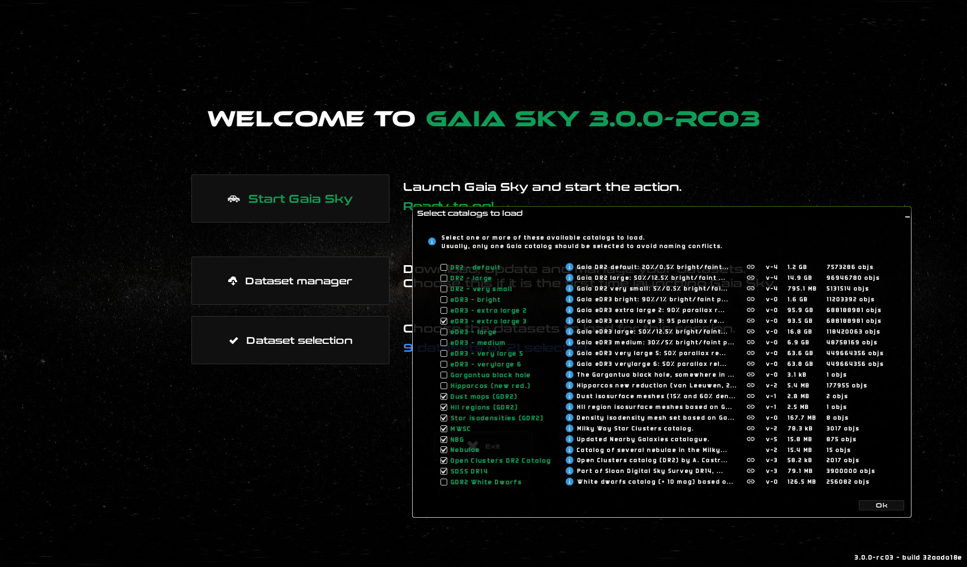Disable Dust maps (GDR2) checkbox
This screenshot has width=967, height=567.
click(444, 397)
